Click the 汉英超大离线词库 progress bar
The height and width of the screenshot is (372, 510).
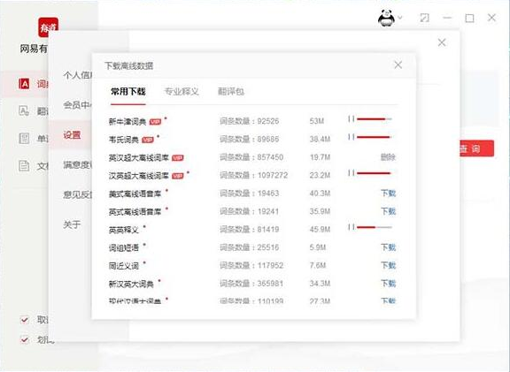[x=375, y=173]
